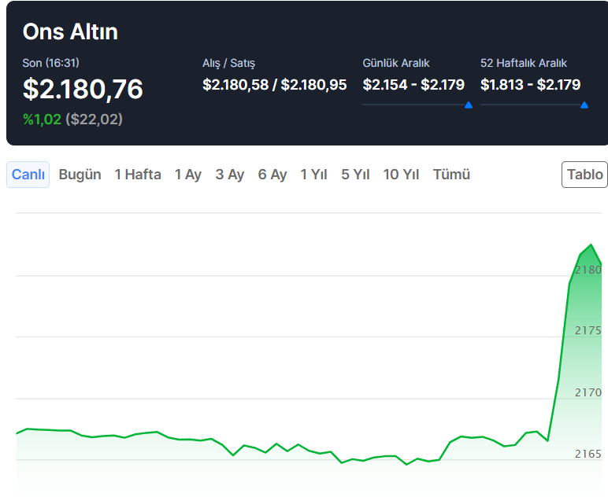This screenshot has width=608, height=497.
Task: Click the peak of the green chart line
Action: tap(591, 245)
